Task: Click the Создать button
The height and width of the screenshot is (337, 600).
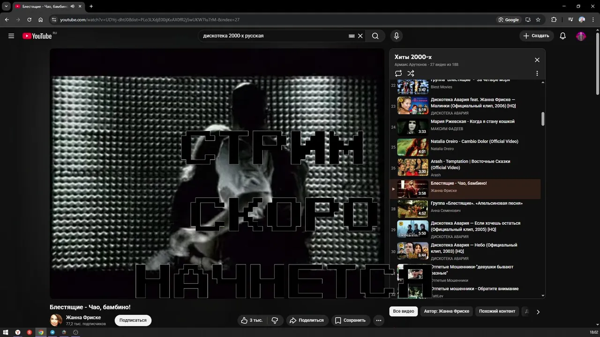Action: tap(536, 36)
